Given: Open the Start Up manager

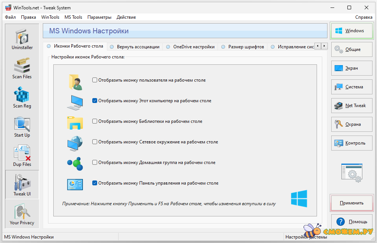Looking at the screenshot, I should coord(22,127).
